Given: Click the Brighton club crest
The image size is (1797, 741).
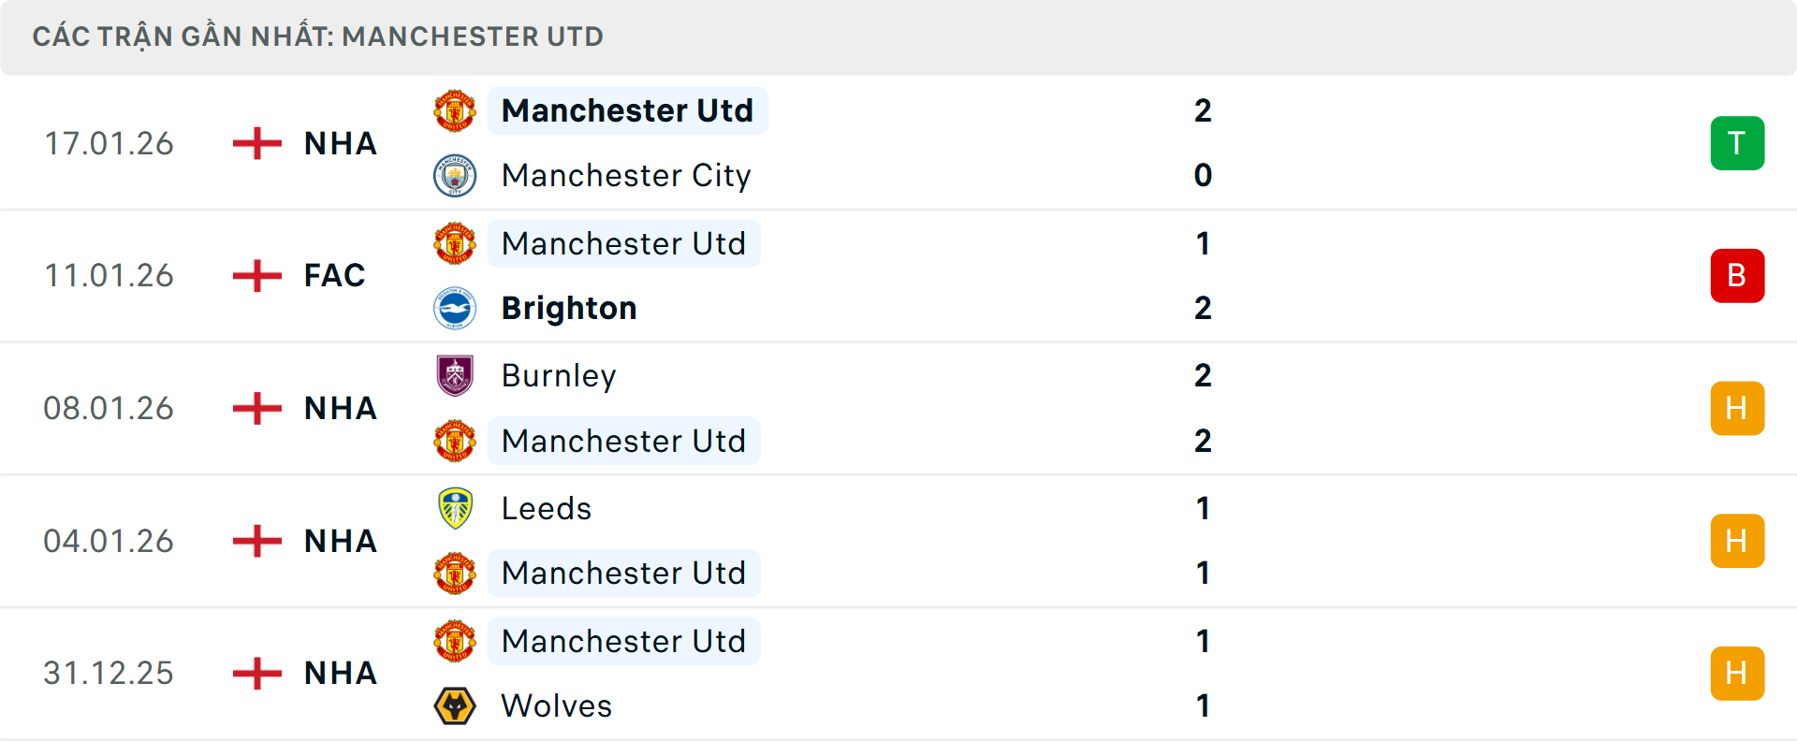Looking at the screenshot, I should [455, 309].
